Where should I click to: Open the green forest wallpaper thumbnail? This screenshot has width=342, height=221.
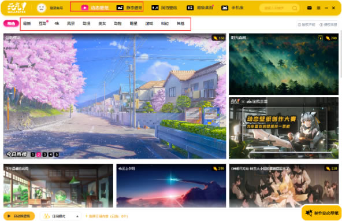click(284, 64)
